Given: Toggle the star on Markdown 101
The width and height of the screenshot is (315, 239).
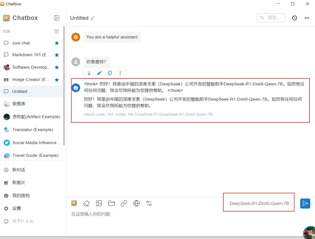Looking at the screenshot, I should pyautogui.click(x=57, y=55).
